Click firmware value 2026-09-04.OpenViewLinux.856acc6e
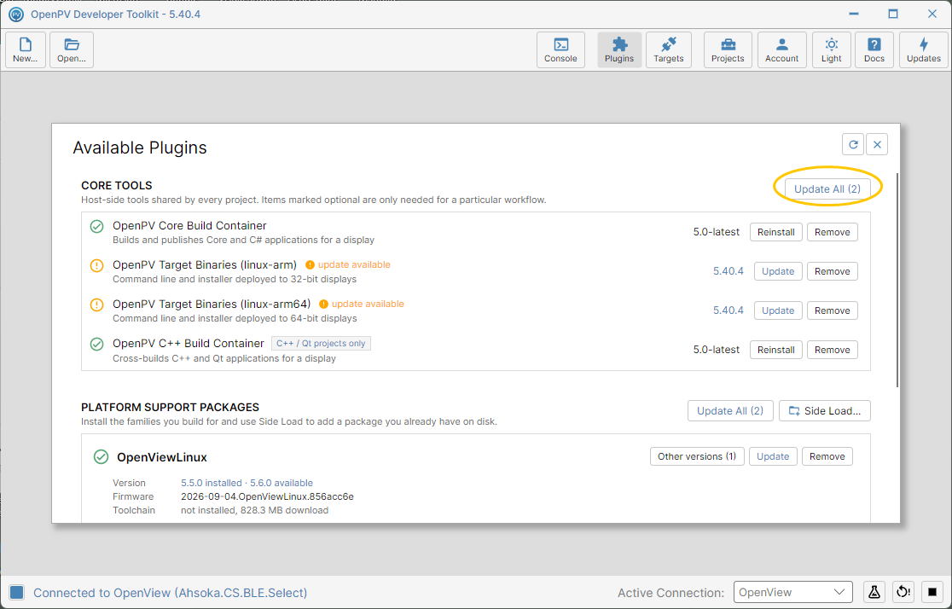 (x=267, y=496)
